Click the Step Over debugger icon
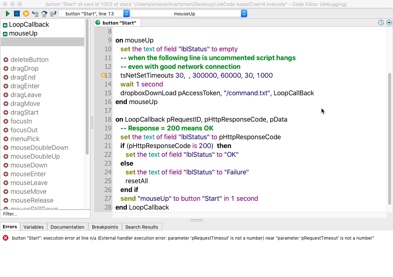Screen dimensions: 393x277 tap(44, 14)
